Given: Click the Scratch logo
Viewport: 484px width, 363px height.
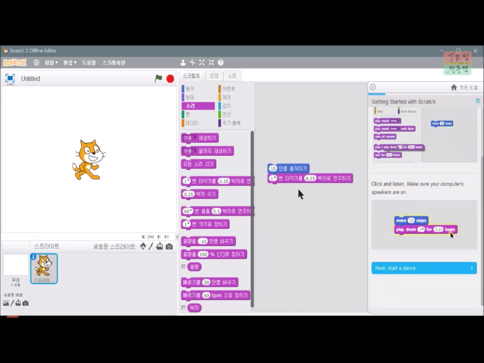Looking at the screenshot, I should click(x=15, y=63).
